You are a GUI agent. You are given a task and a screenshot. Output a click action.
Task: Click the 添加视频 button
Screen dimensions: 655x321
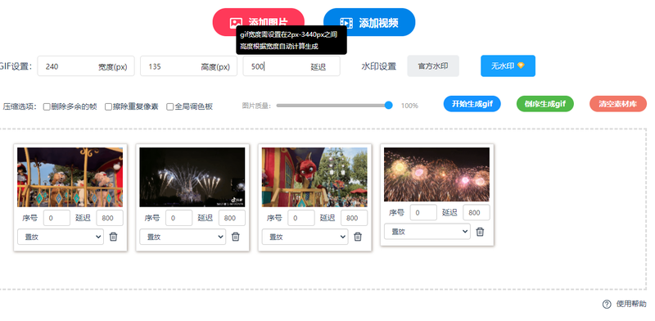(x=369, y=22)
